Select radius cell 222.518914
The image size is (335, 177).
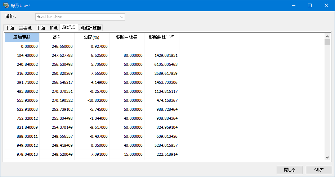(161, 154)
